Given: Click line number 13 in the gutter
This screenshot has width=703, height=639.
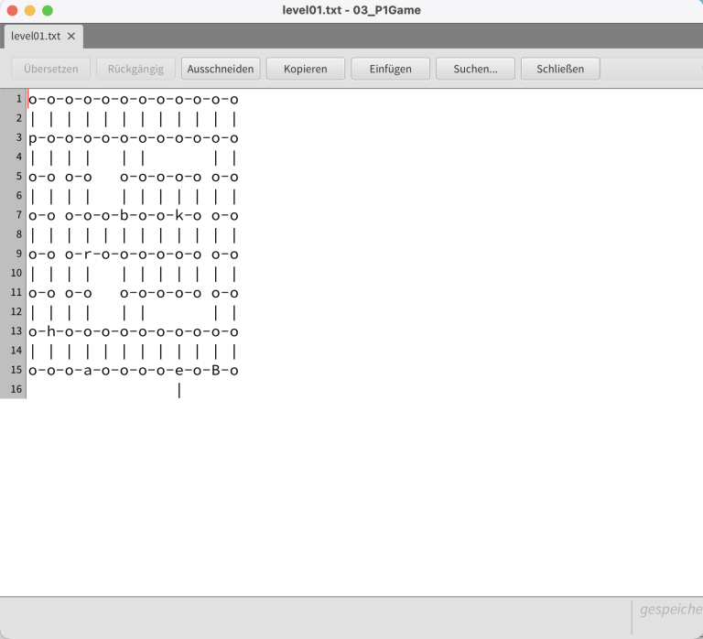Looking at the screenshot, I should point(16,331).
